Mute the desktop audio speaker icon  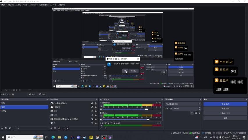point(101,109)
